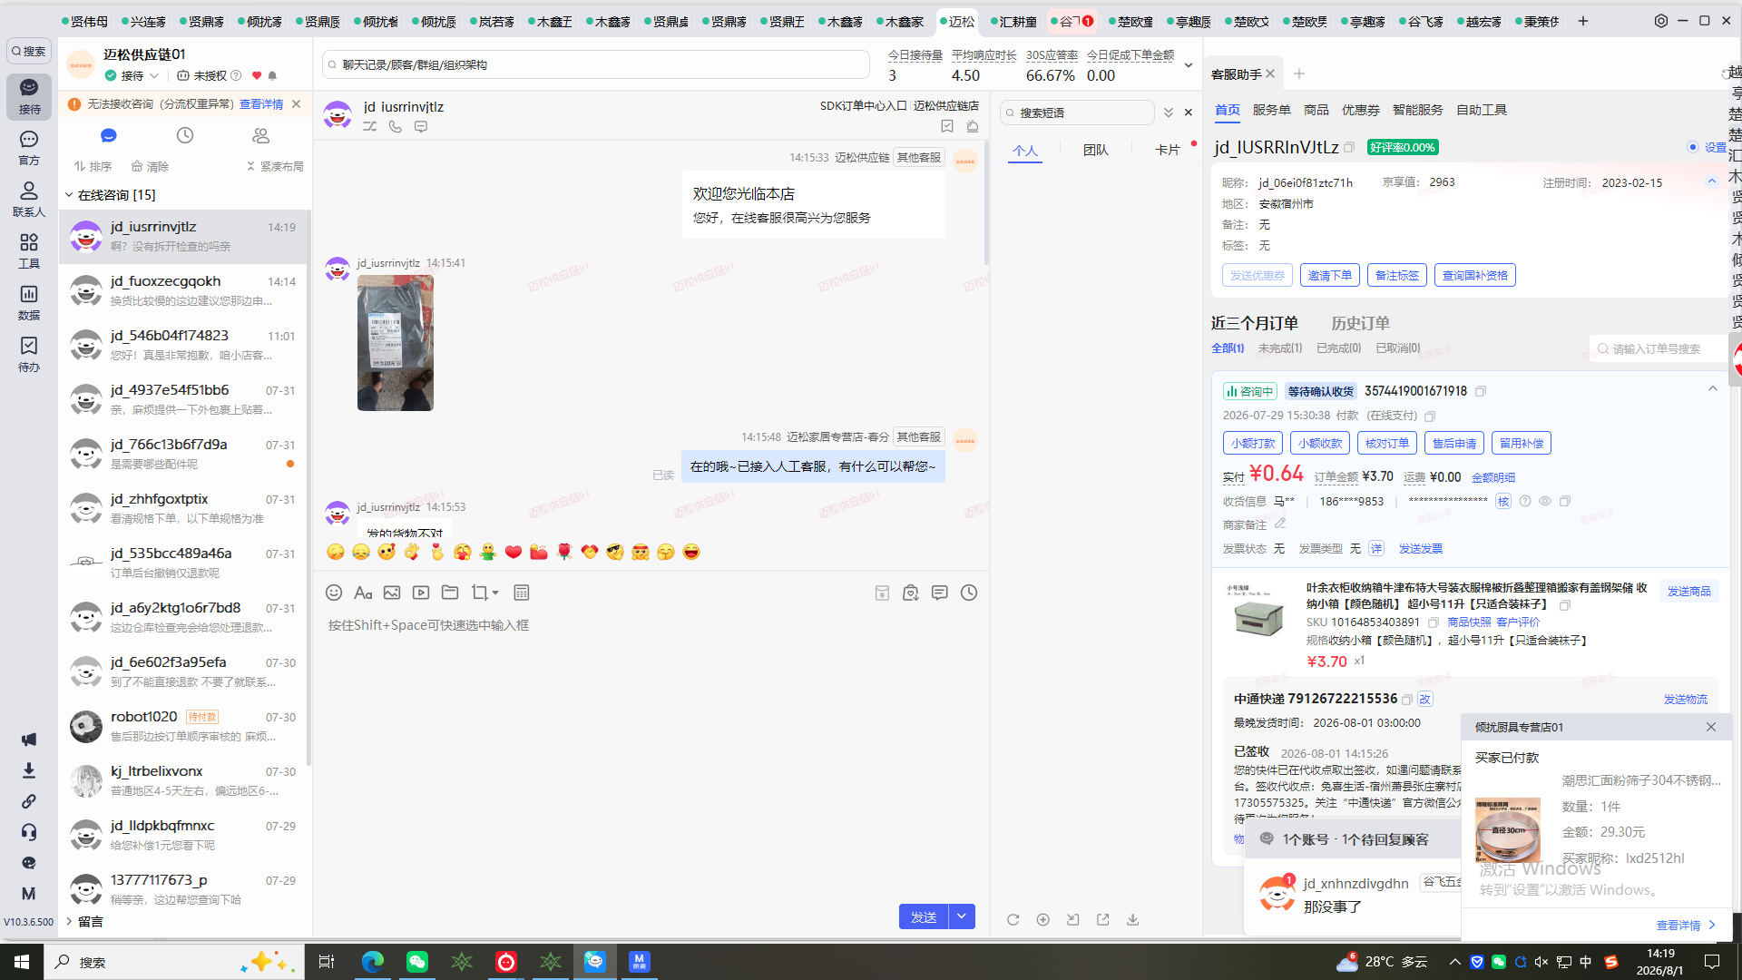Click the 发送发票 link

click(x=1421, y=548)
